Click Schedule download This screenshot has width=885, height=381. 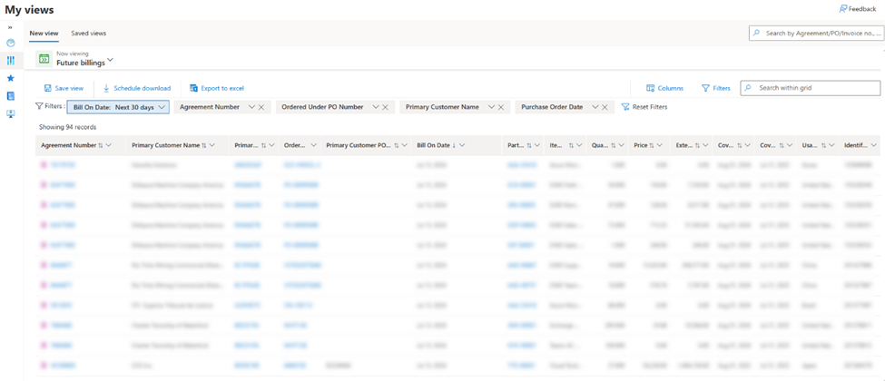click(x=136, y=88)
